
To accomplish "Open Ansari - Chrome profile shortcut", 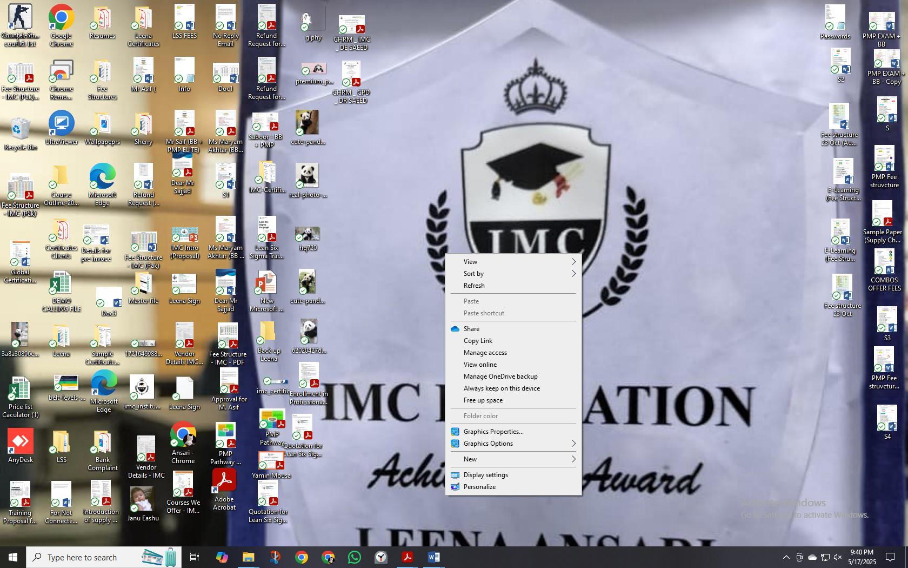I will tap(183, 442).
